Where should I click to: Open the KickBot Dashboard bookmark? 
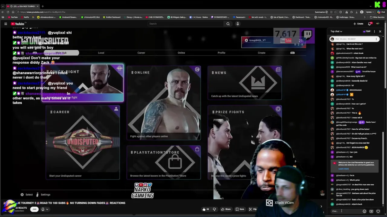[112, 17]
